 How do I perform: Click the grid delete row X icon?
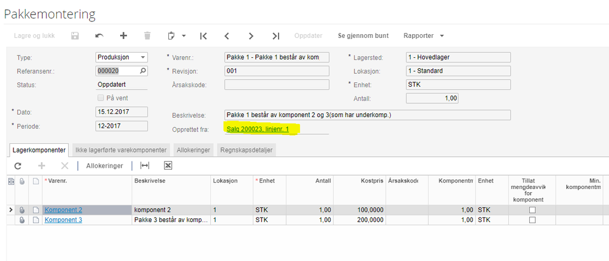pos(65,166)
